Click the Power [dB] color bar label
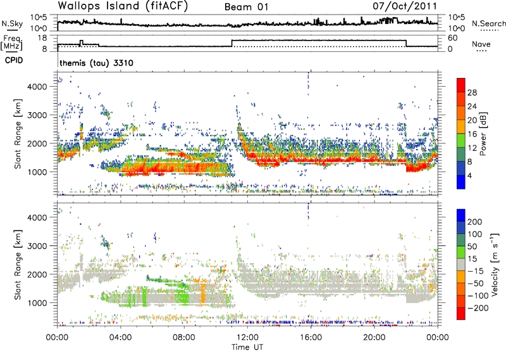The height and width of the screenshot is (351, 506). click(483, 134)
